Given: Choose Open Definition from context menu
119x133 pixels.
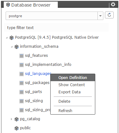Looking at the screenshot, I should (73, 78).
